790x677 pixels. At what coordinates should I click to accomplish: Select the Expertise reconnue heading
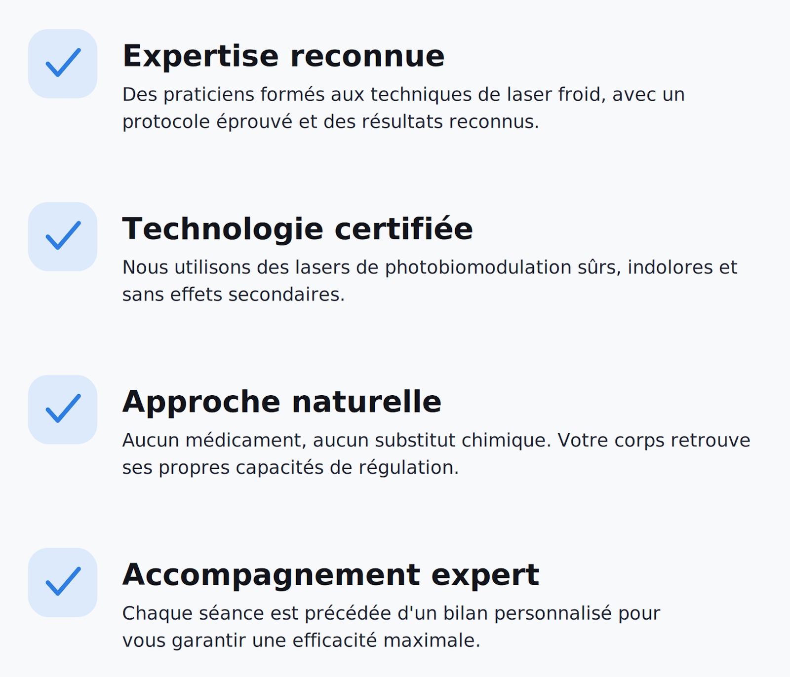click(x=283, y=56)
